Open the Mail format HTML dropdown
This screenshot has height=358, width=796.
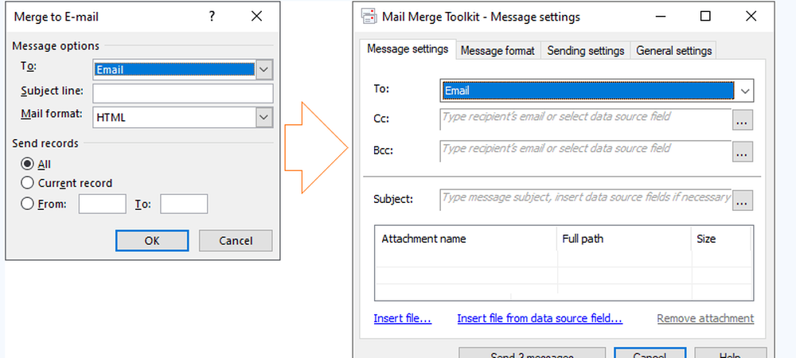pyautogui.click(x=264, y=118)
